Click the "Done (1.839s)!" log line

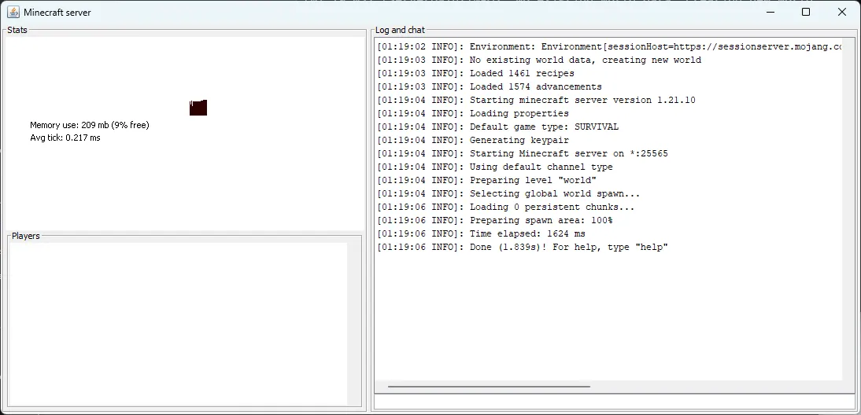pyautogui.click(x=523, y=247)
